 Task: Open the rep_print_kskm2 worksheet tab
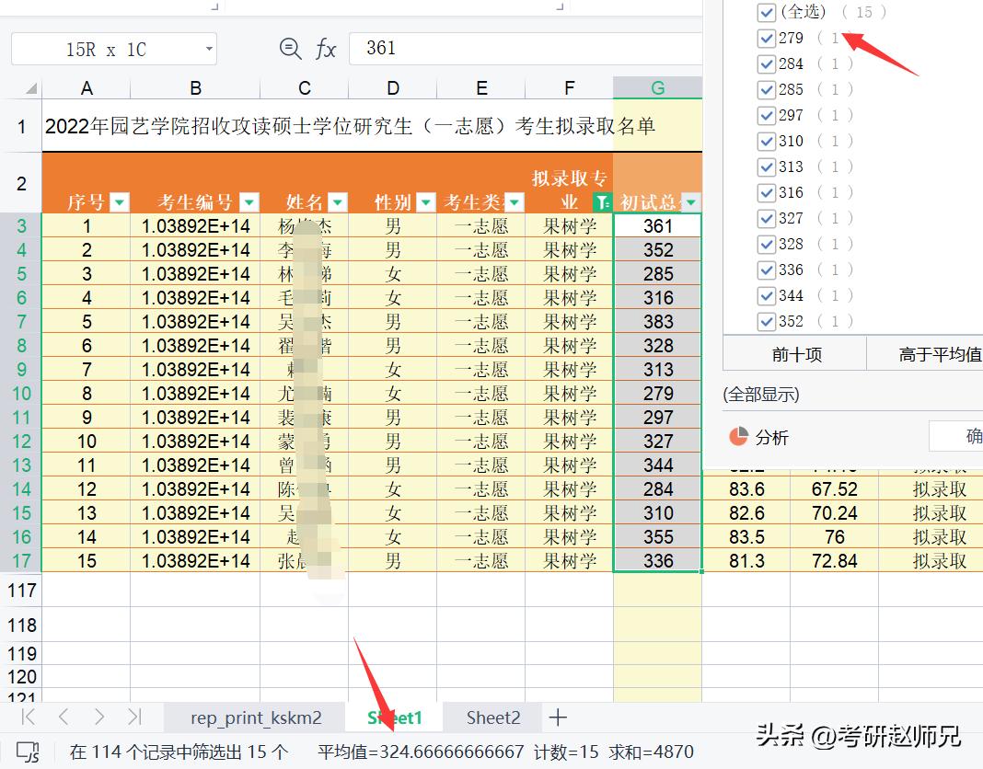(x=254, y=717)
